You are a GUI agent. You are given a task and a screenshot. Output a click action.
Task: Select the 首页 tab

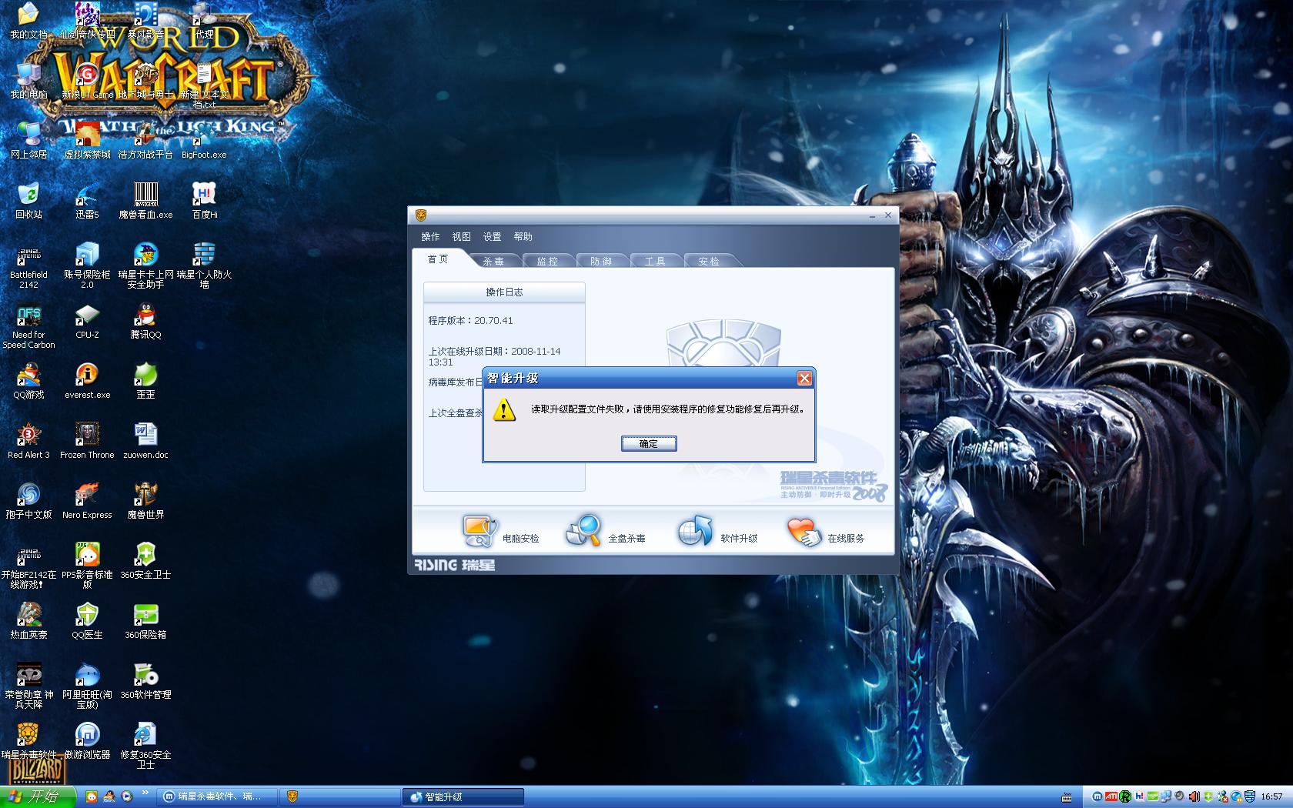click(x=438, y=259)
